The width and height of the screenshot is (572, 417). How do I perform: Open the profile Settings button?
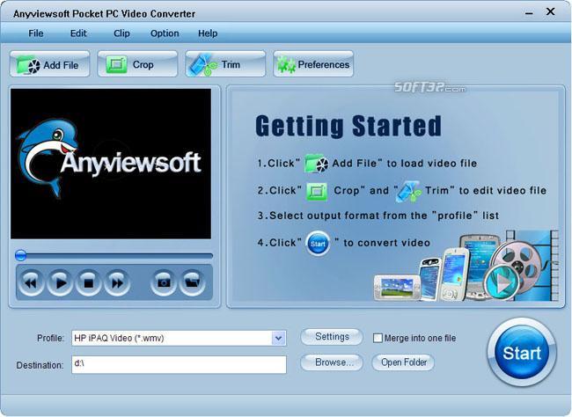(x=332, y=337)
